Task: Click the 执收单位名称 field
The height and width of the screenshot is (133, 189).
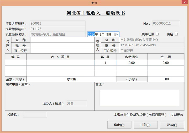Action: [58, 34]
